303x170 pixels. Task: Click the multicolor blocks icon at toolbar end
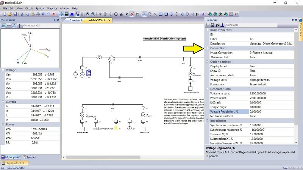tap(236, 14)
